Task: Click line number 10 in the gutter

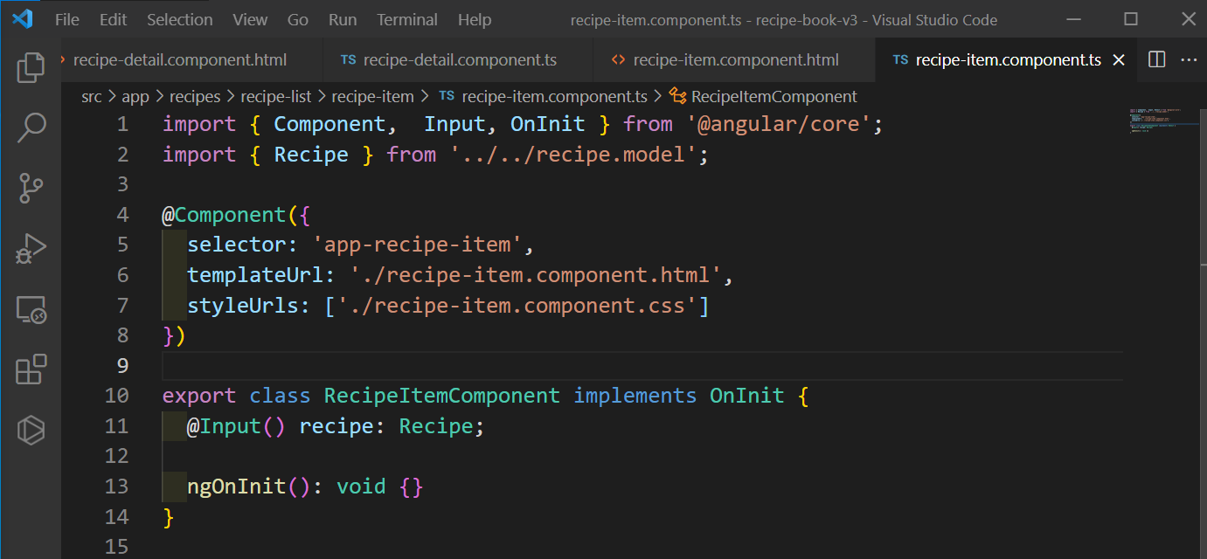Action: pyautogui.click(x=116, y=396)
